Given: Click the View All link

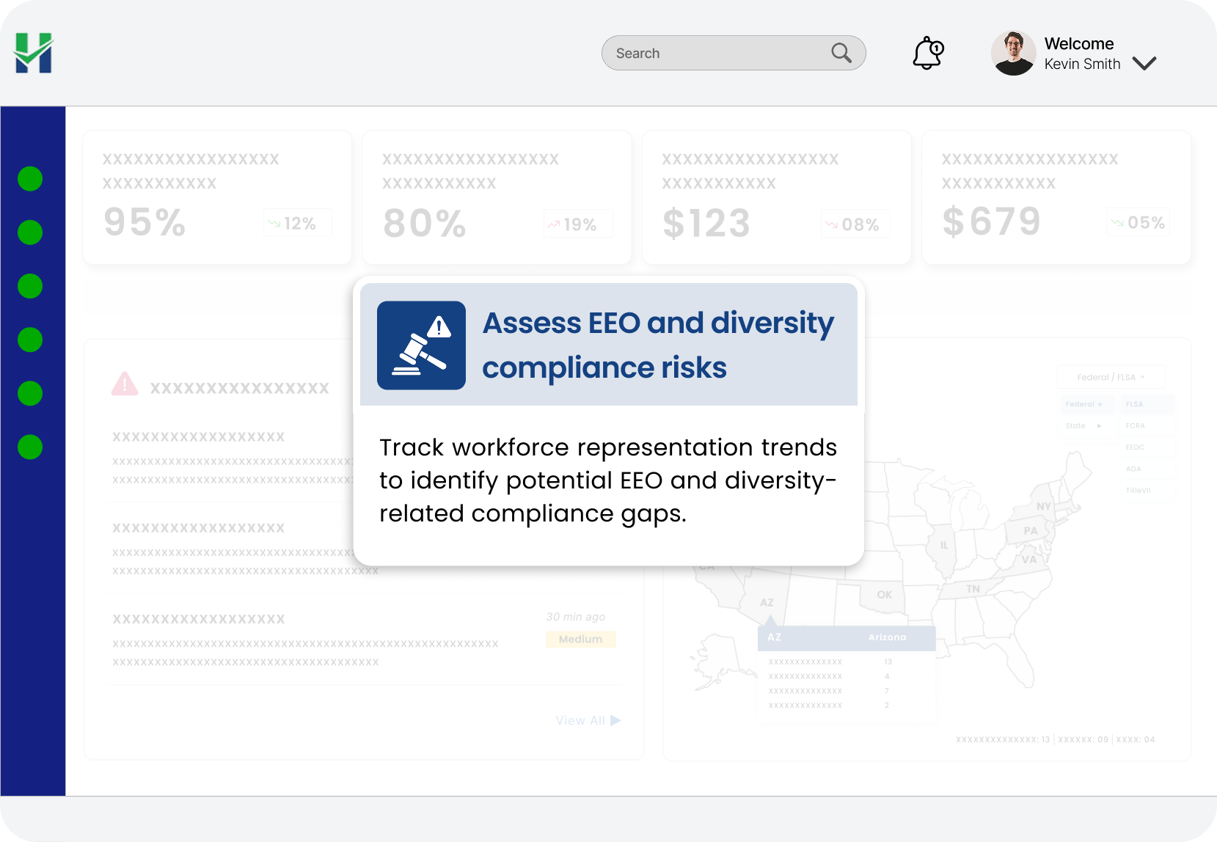Looking at the screenshot, I should pos(588,720).
